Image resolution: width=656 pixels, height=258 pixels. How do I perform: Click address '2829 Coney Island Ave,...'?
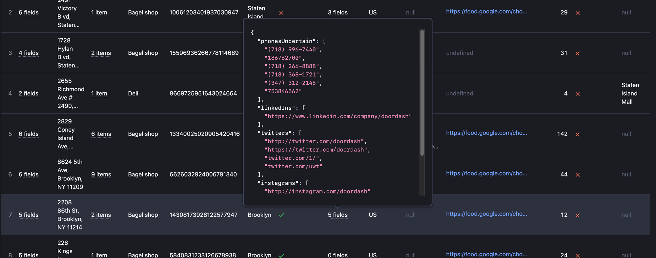[x=66, y=134]
